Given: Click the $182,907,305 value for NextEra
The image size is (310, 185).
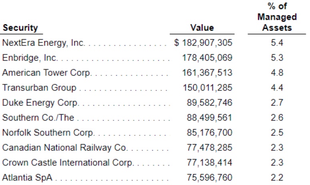Looking at the screenshot, I should 203,43.
